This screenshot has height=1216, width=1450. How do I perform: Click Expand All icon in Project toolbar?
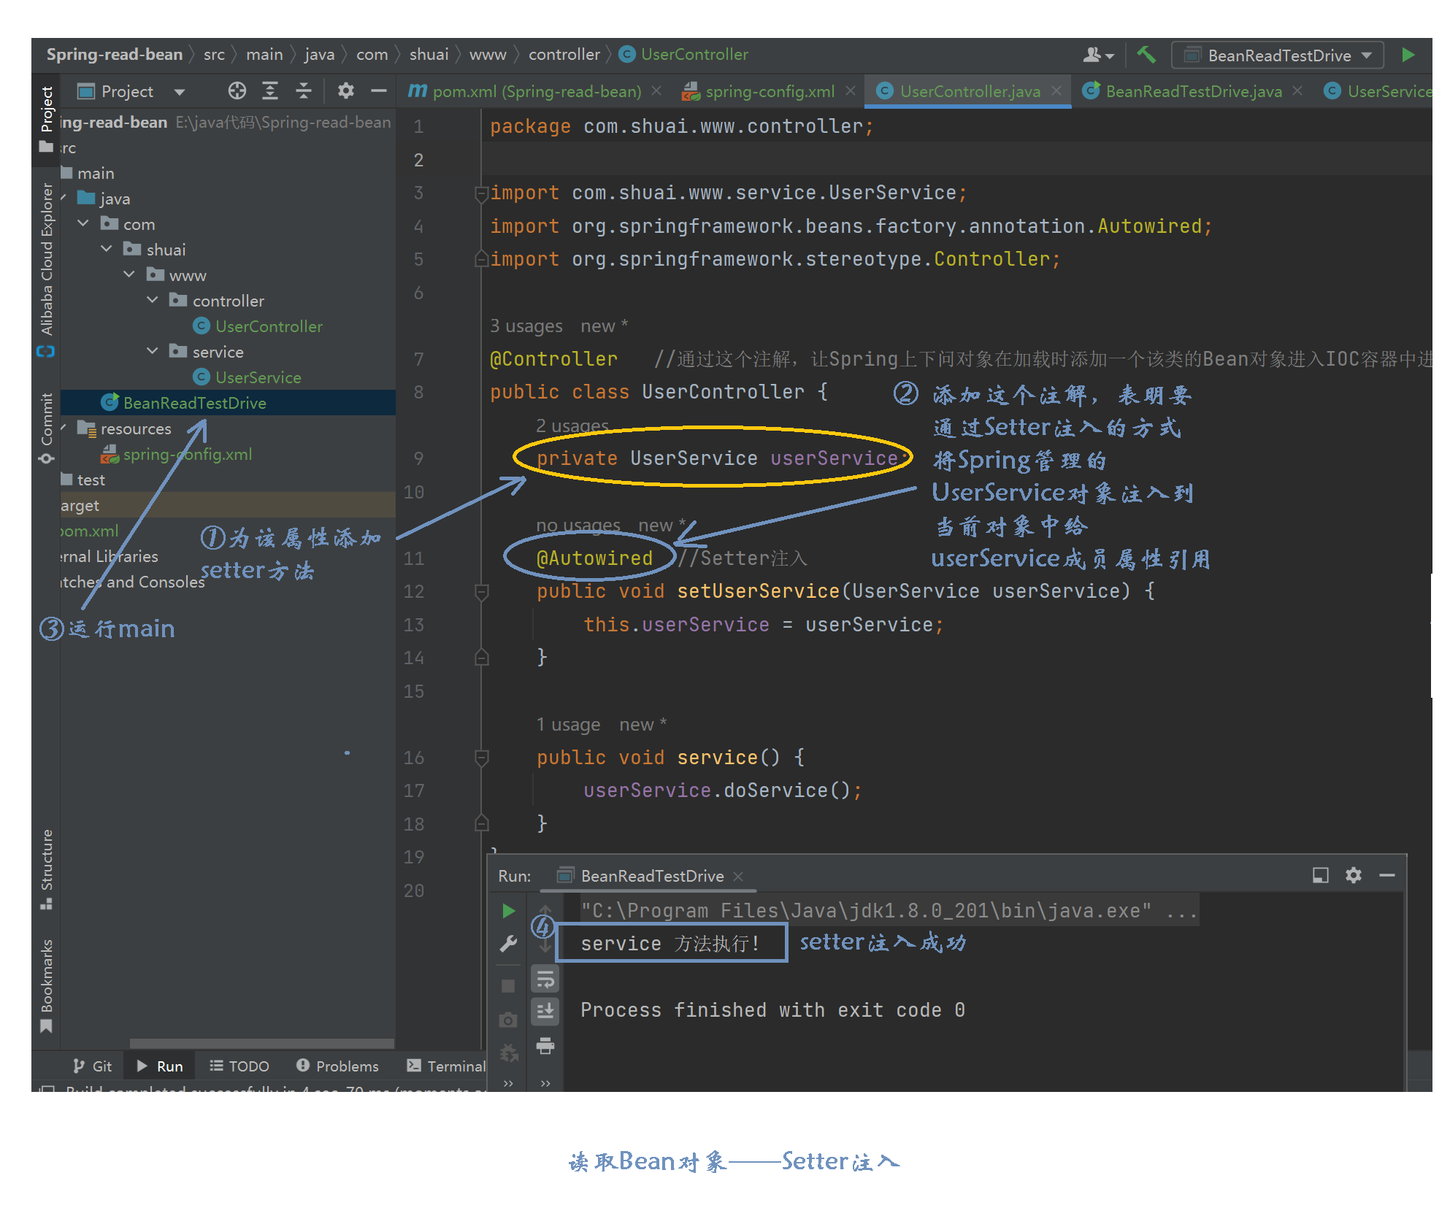pos(270,91)
